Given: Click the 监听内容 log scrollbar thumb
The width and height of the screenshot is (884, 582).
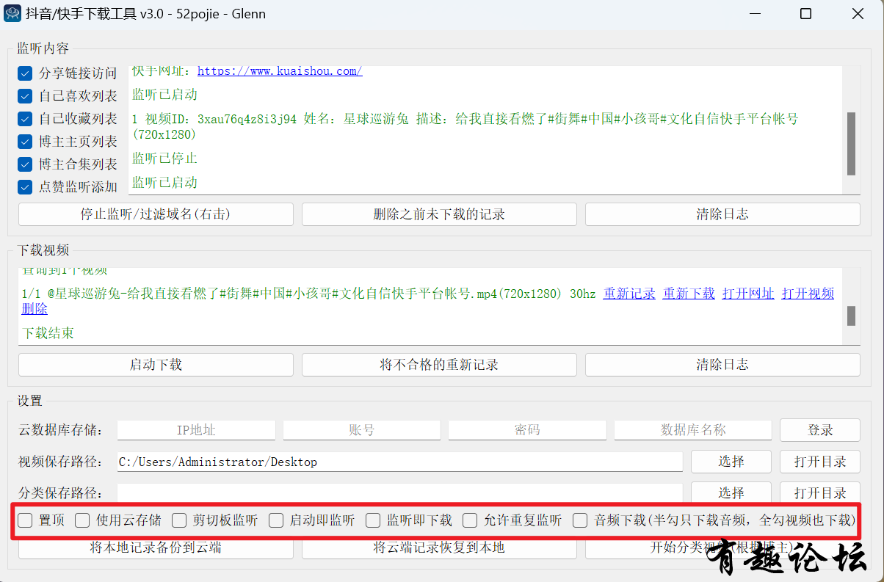Looking at the screenshot, I should click(x=851, y=144).
